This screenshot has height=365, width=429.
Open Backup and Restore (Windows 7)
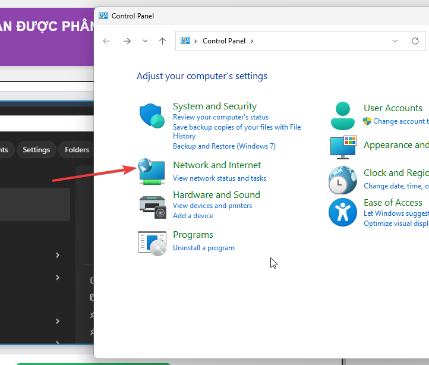tap(225, 146)
